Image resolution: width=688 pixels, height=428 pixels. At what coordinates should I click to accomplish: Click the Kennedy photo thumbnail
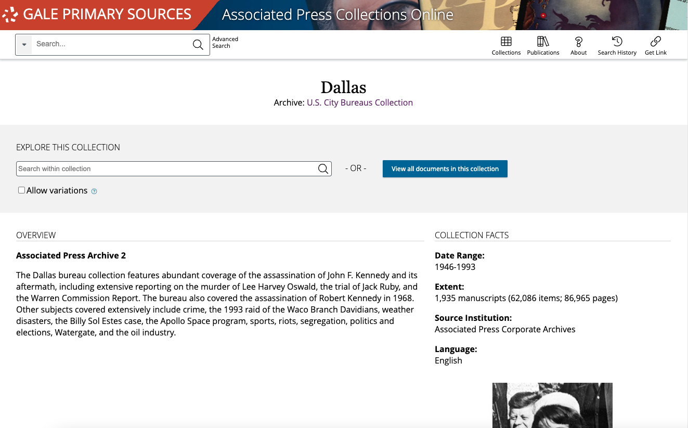click(x=552, y=405)
